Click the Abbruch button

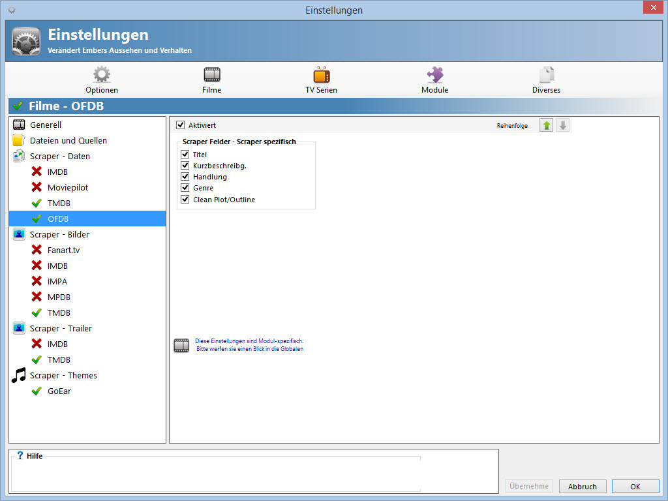583,486
